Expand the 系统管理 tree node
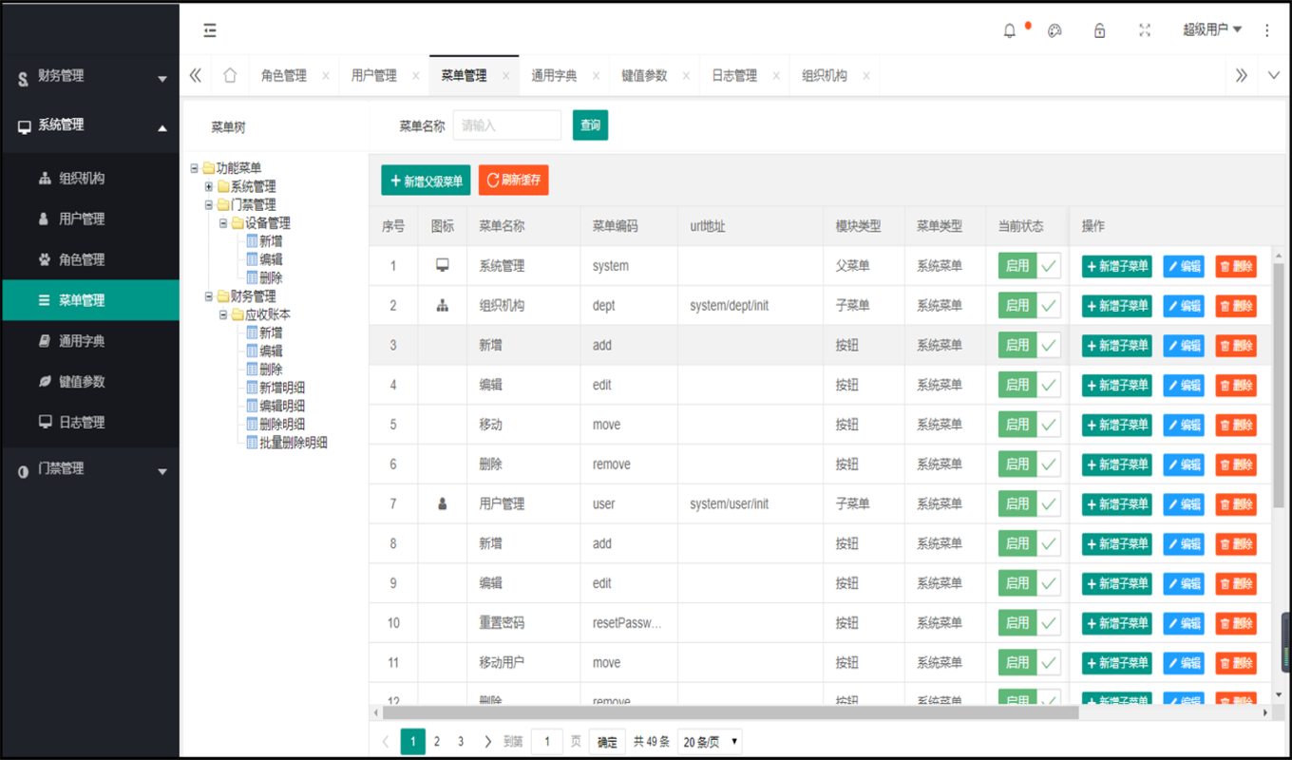 [209, 186]
